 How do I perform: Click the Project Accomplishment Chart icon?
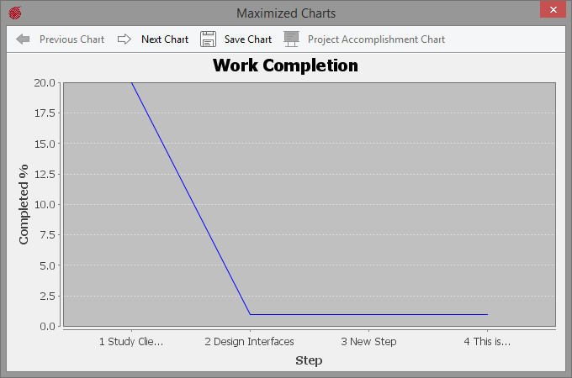click(291, 39)
